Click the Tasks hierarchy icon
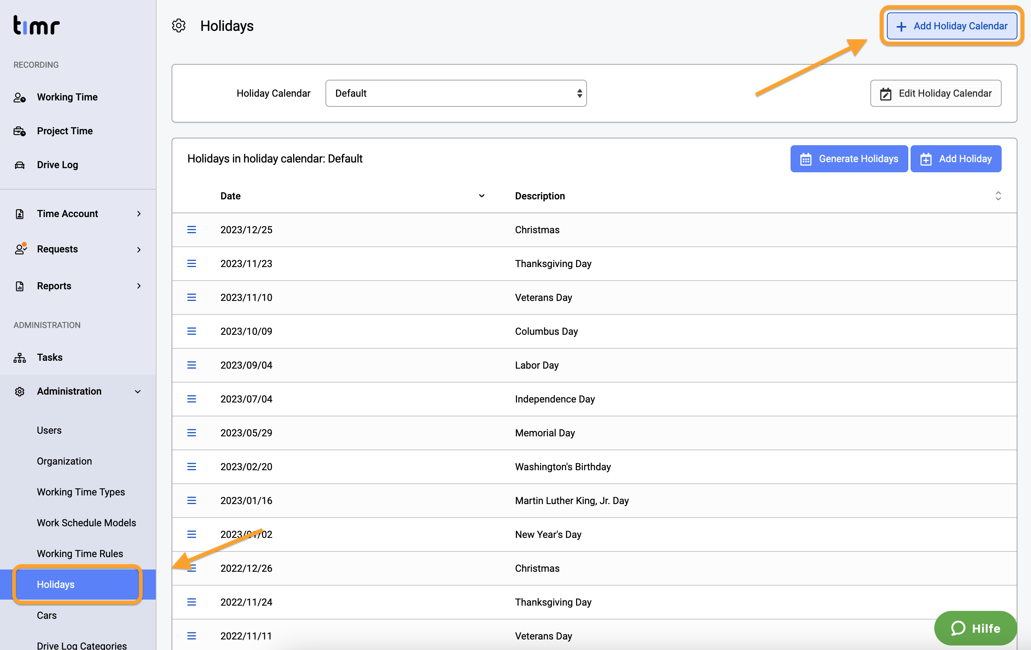The height and width of the screenshot is (650, 1031). pyautogui.click(x=20, y=357)
